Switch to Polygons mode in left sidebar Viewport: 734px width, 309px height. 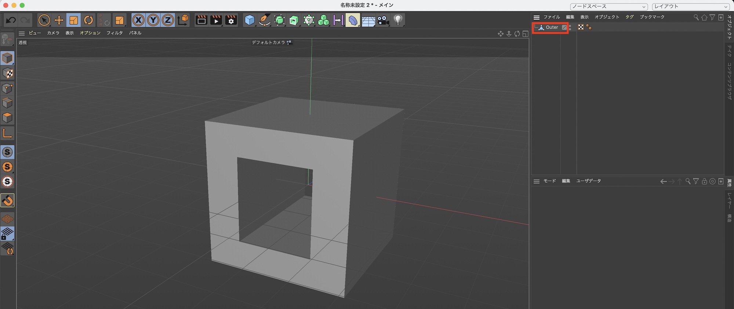[7, 118]
